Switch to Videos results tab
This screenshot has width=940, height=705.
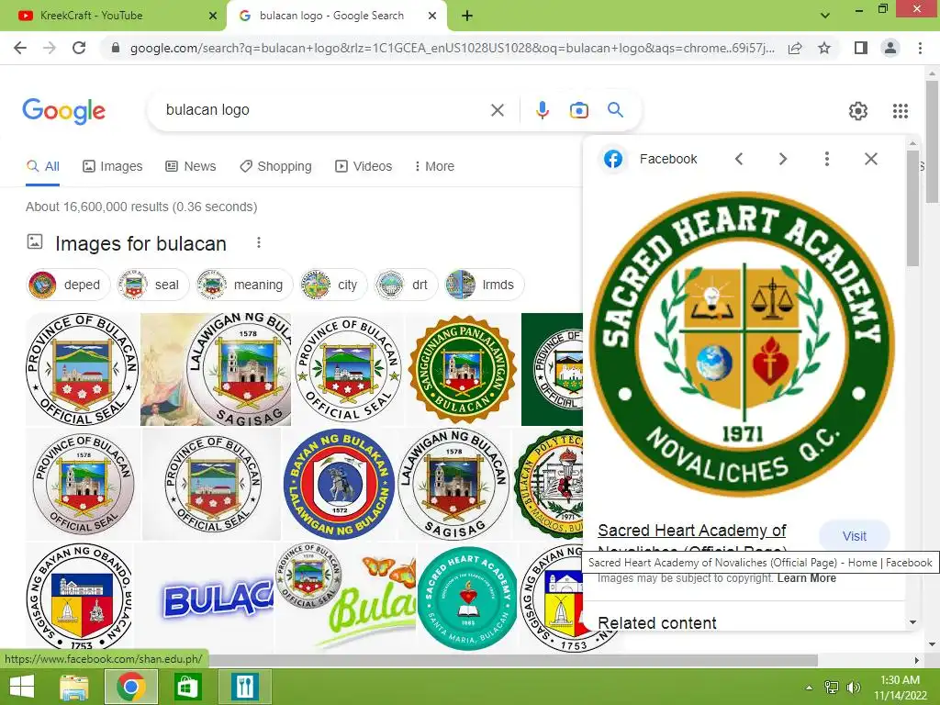364,167
